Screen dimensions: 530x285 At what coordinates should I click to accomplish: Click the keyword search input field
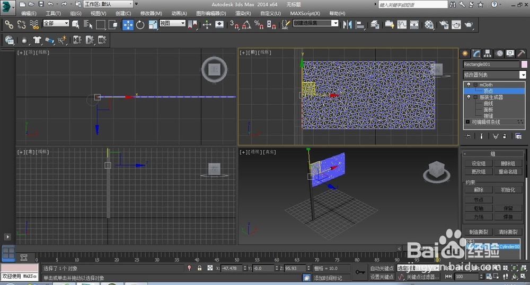click(x=413, y=4)
